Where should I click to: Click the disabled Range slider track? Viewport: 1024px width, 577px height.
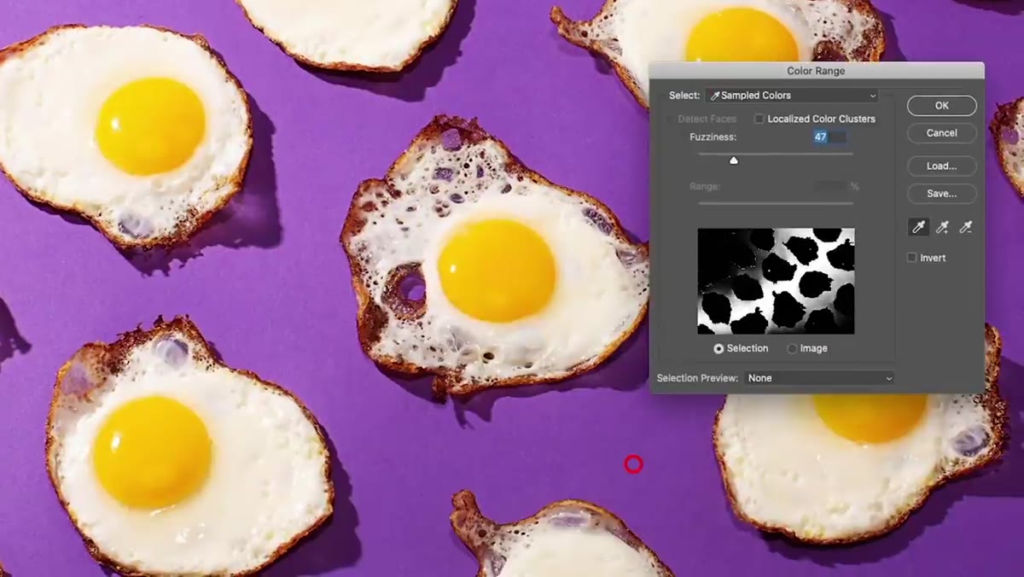tap(776, 203)
